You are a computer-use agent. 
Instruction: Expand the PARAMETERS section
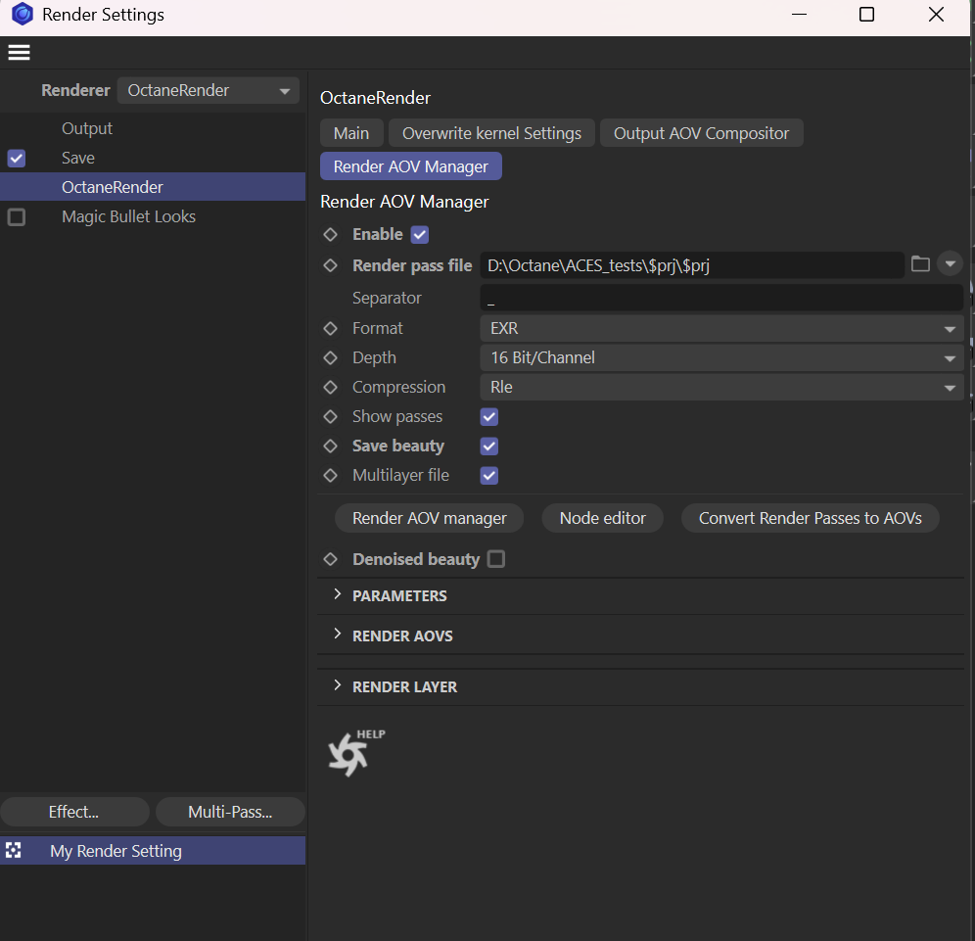338,594
